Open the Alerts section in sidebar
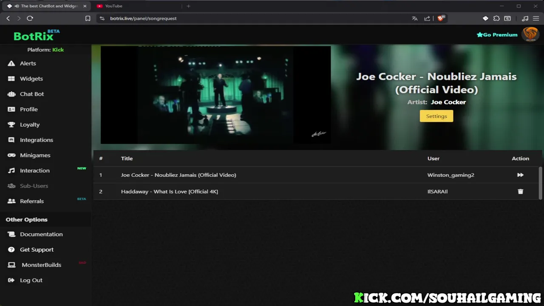This screenshot has width=544, height=306. [x=28, y=63]
